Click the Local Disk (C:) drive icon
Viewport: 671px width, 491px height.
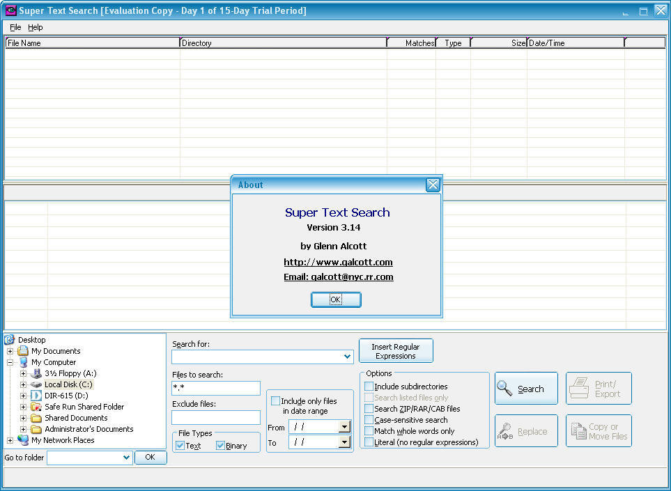(36, 384)
